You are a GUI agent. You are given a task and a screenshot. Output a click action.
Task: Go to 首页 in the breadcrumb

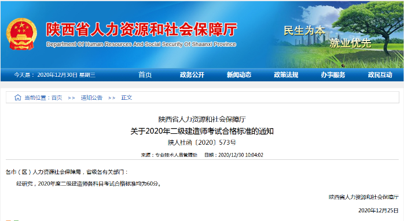[x=57, y=98]
